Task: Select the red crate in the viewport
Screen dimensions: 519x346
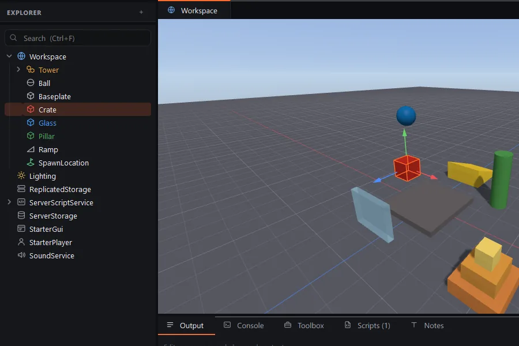Action: pos(407,168)
